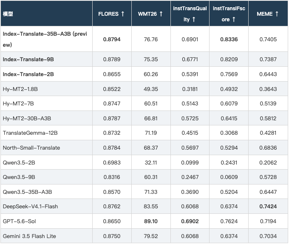
Task: Click WMT26 value 79.52
Action: click(151, 236)
